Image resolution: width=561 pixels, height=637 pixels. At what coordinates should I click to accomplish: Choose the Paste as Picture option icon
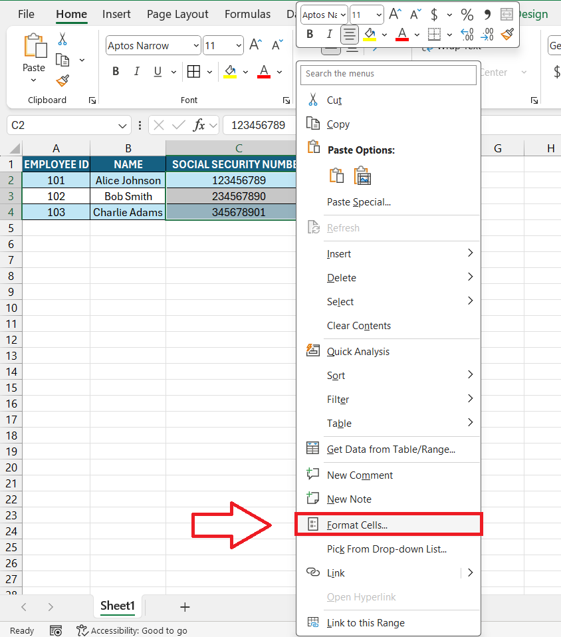363,176
